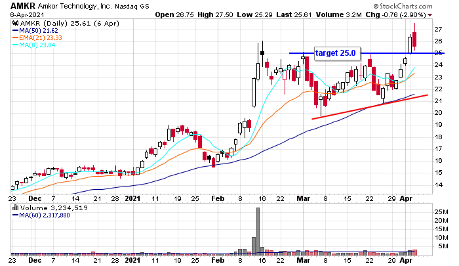Click the 25M volume axis label
The image size is (459, 266).
click(441, 211)
